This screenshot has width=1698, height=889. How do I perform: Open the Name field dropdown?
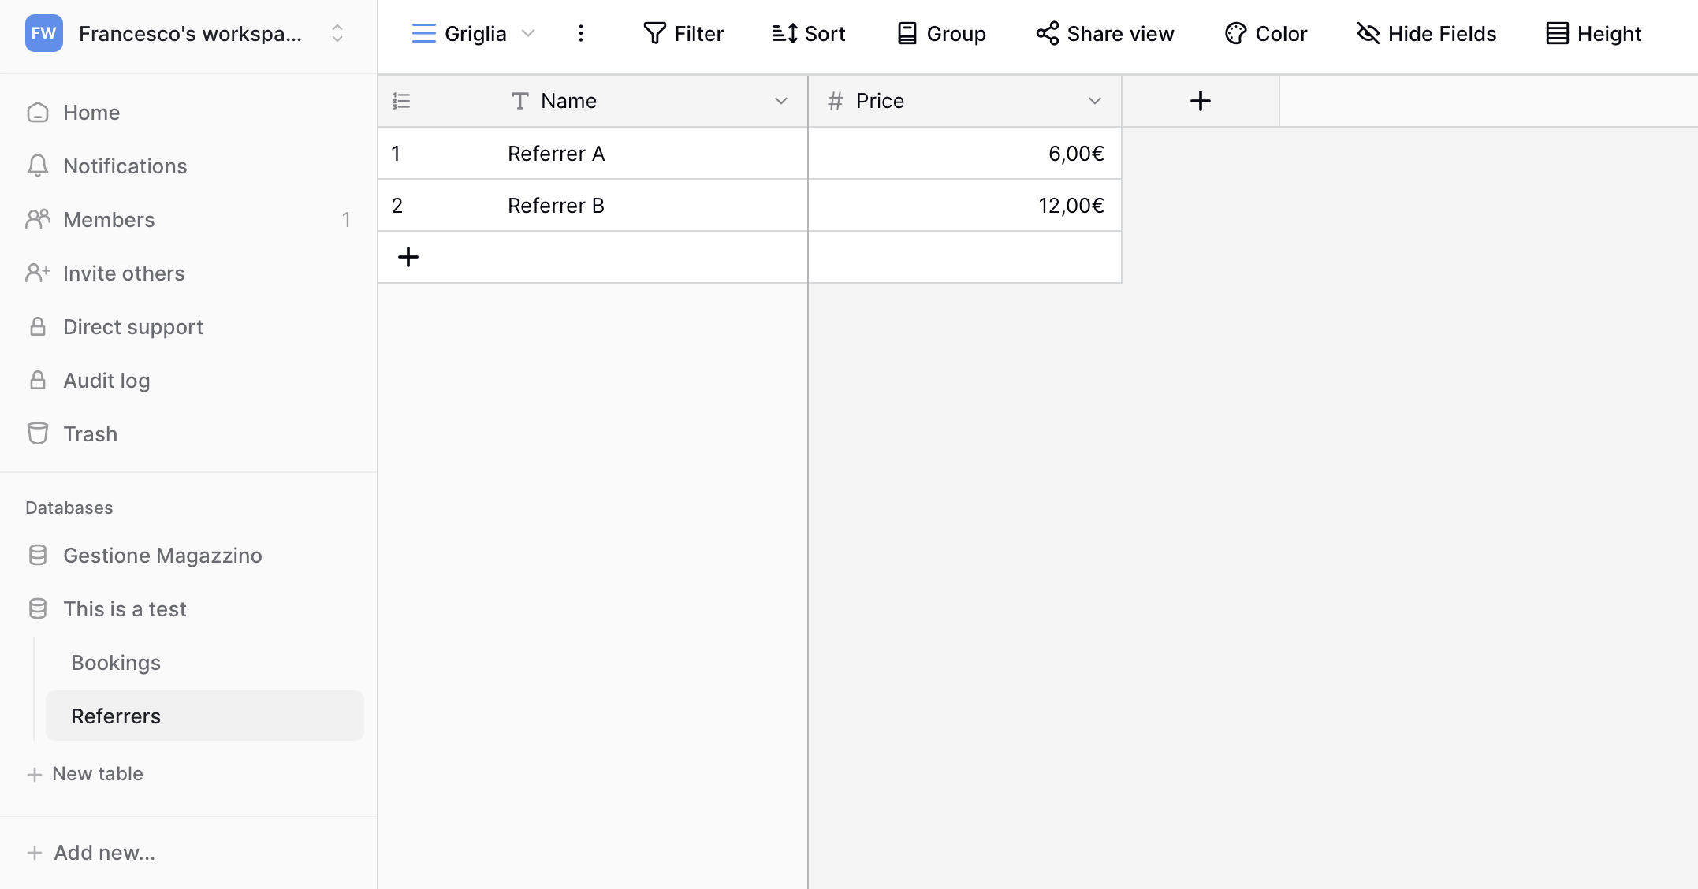[x=781, y=101]
